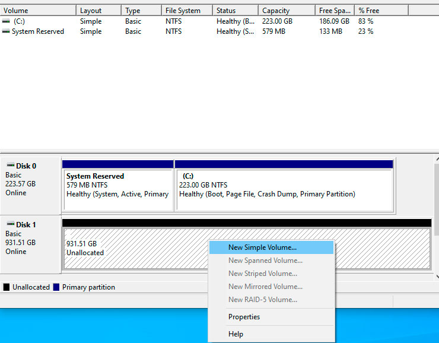Click the 223.00 GB capacity cell
Screen dimensions: 439x343
[x=277, y=21]
